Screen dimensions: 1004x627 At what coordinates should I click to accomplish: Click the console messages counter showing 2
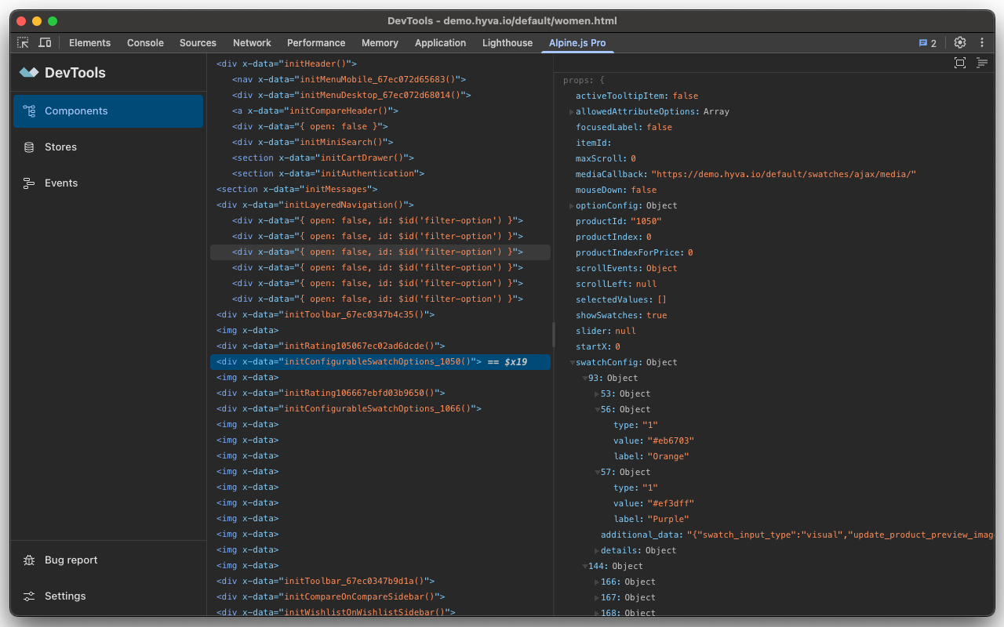928,43
